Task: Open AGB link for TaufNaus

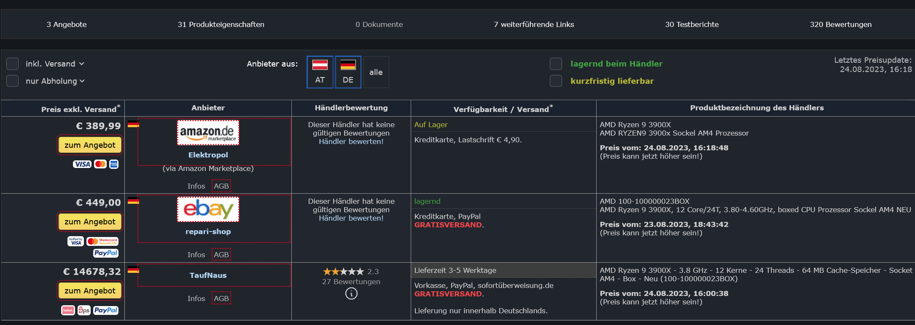Action: [x=221, y=298]
